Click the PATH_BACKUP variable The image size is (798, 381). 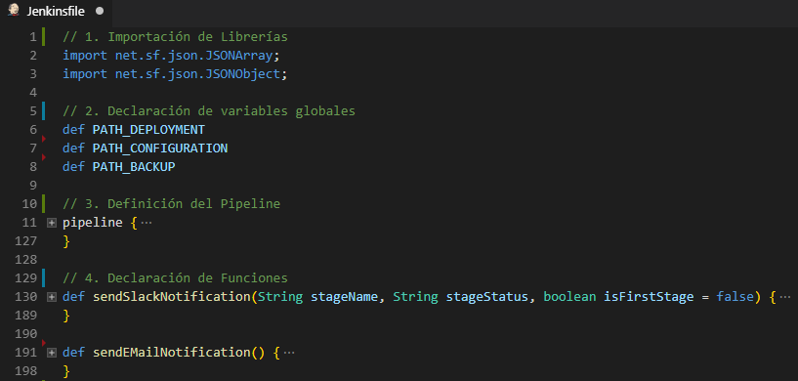(134, 167)
